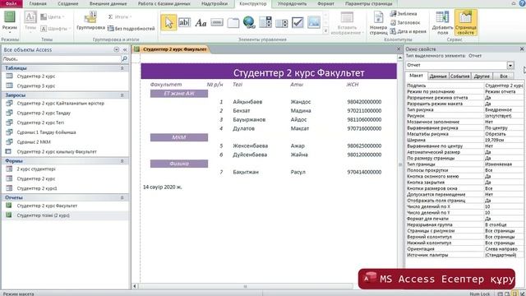Choose the Button control
The image size is (526, 296).
click(217, 22)
